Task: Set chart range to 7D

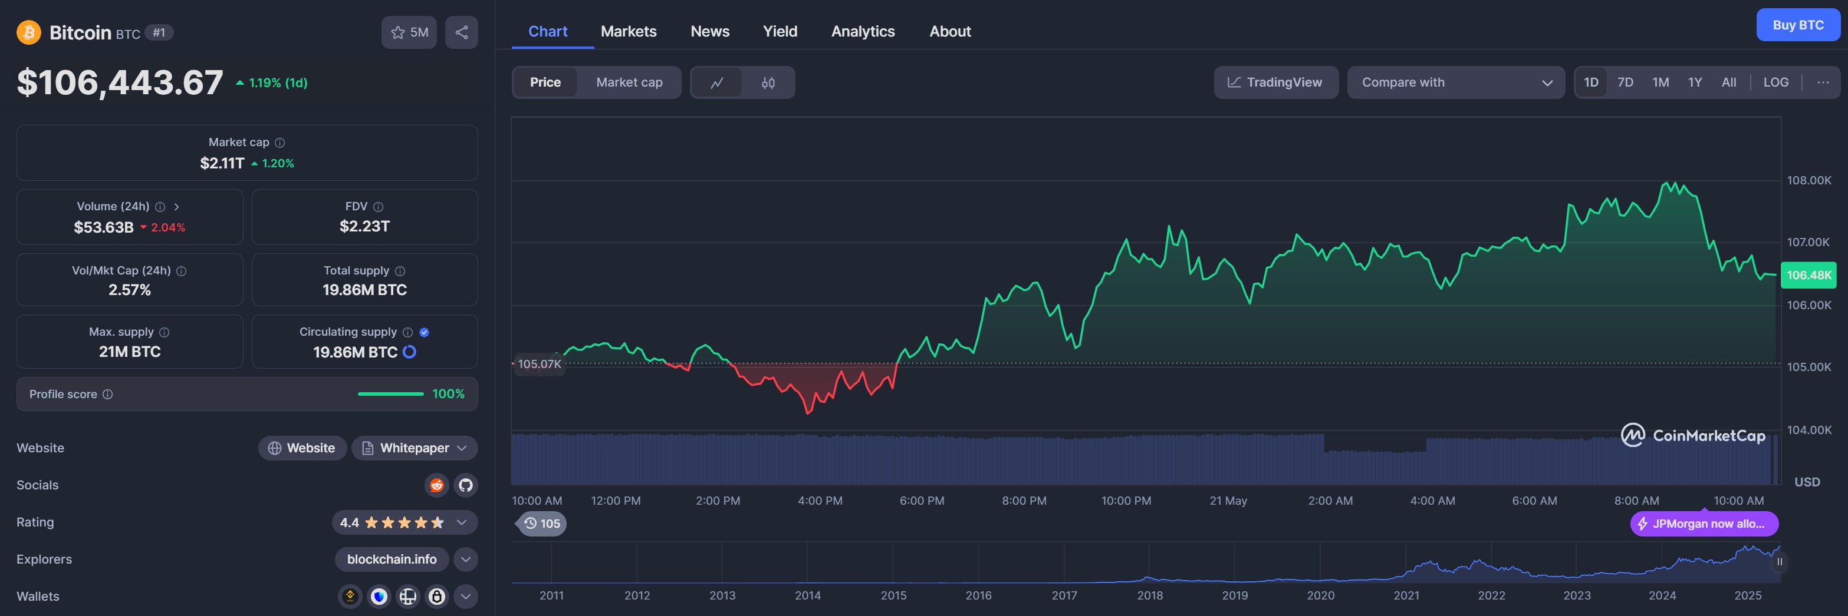Action: [1625, 82]
